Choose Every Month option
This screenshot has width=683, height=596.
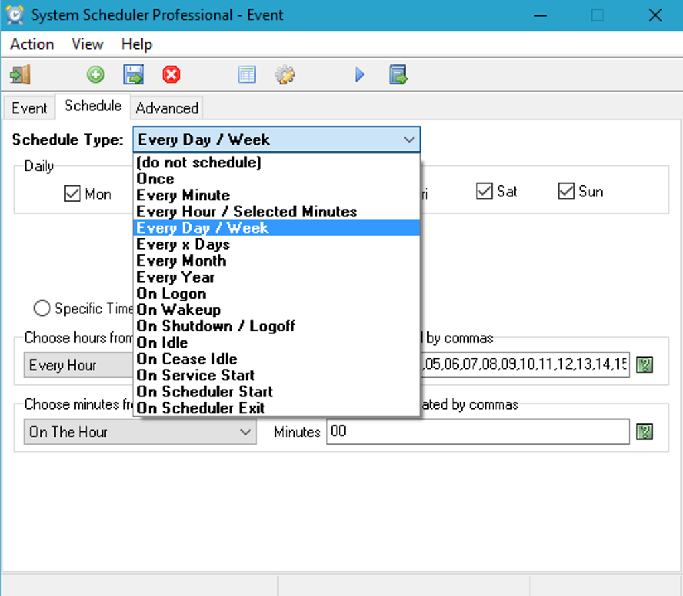(x=277, y=260)
